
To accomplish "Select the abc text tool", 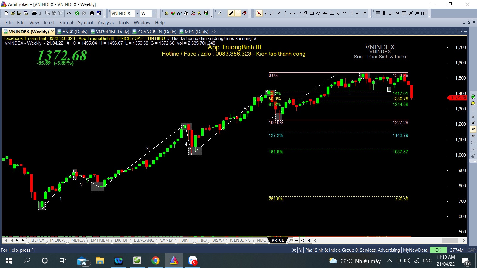I will coord(325,13).
